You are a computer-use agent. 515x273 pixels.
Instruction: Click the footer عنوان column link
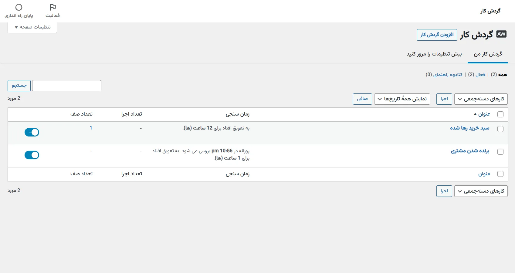[x=484, y=174]
